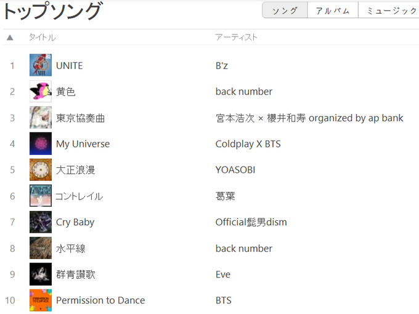Open artist back number for 水平線
Viewport: 419px width, 314px height.
(244, 249)
